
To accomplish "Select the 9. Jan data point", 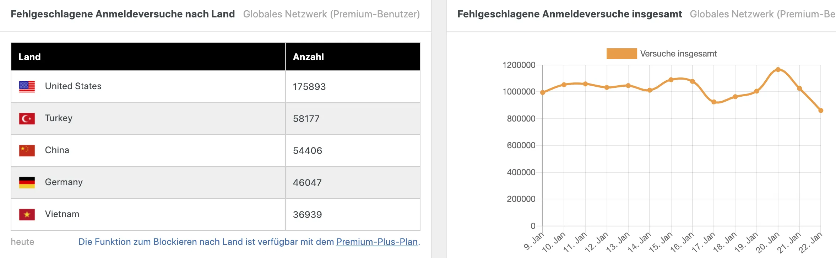I will click(x=543, y=92).
